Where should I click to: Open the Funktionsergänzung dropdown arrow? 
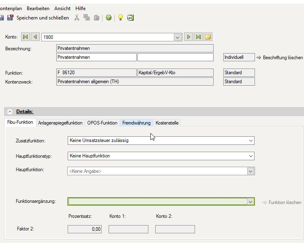[x=250, y=202]
